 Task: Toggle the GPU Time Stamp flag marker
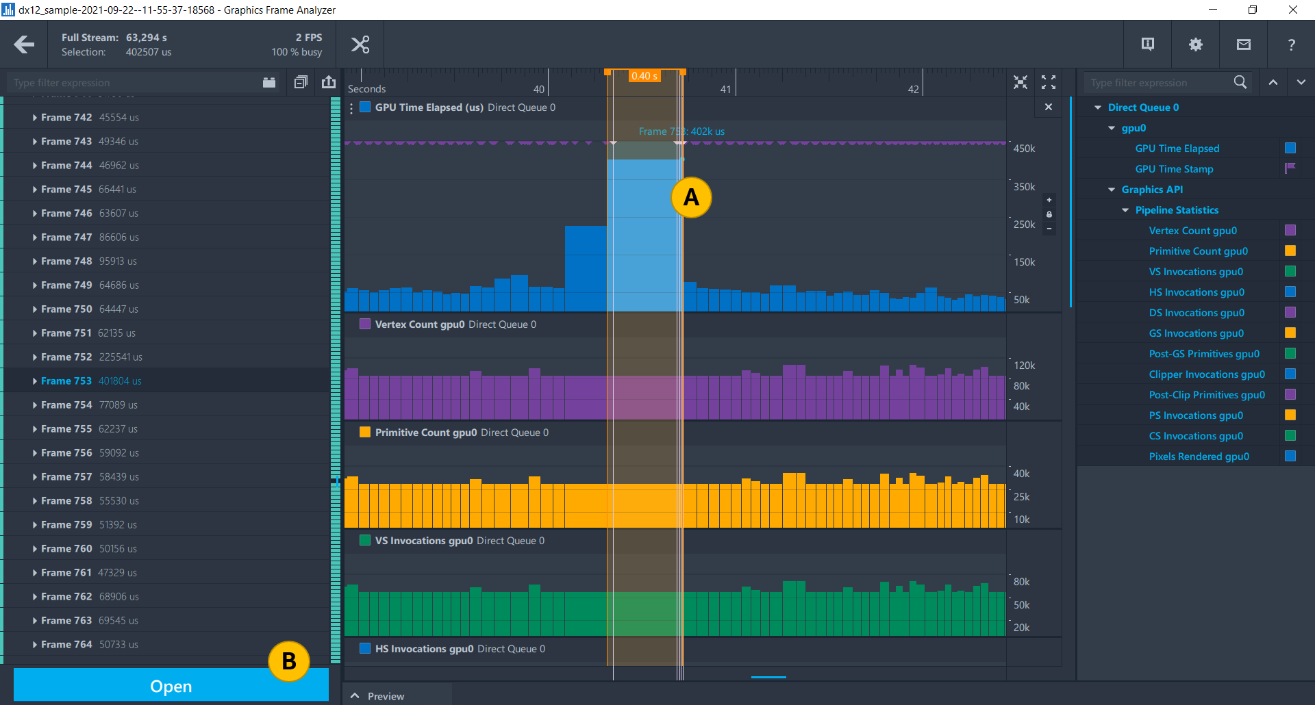coord(1290,168)
